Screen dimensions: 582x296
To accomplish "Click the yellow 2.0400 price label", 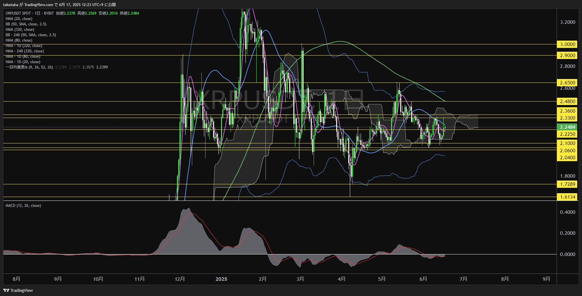I will click(567, 158).
